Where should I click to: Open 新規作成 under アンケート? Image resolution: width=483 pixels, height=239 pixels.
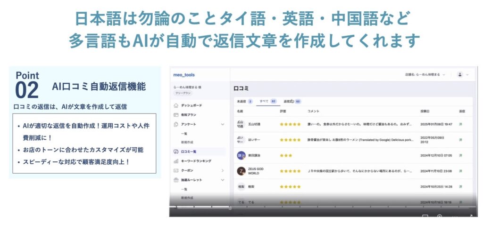point(187,142)
